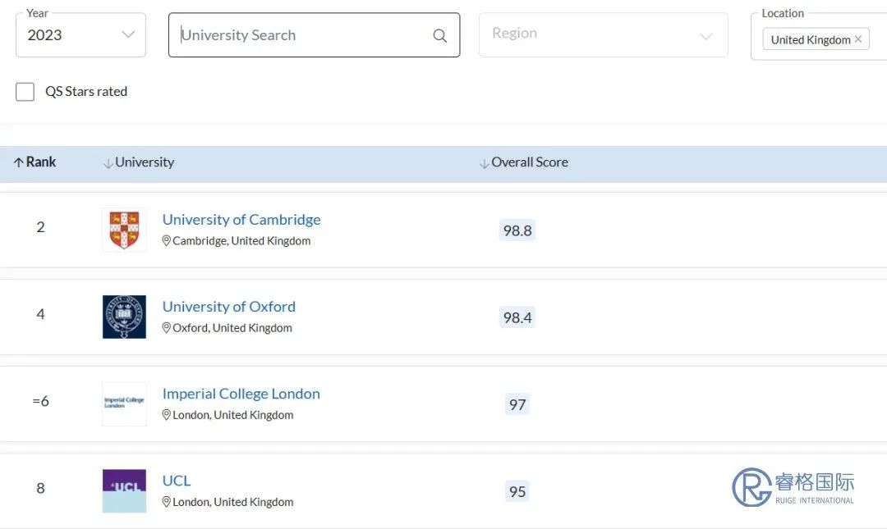The width and height of the screenshot is (887, 529).
Task: Click the Rank sort arrow icon
Action: tap(19, 162)
